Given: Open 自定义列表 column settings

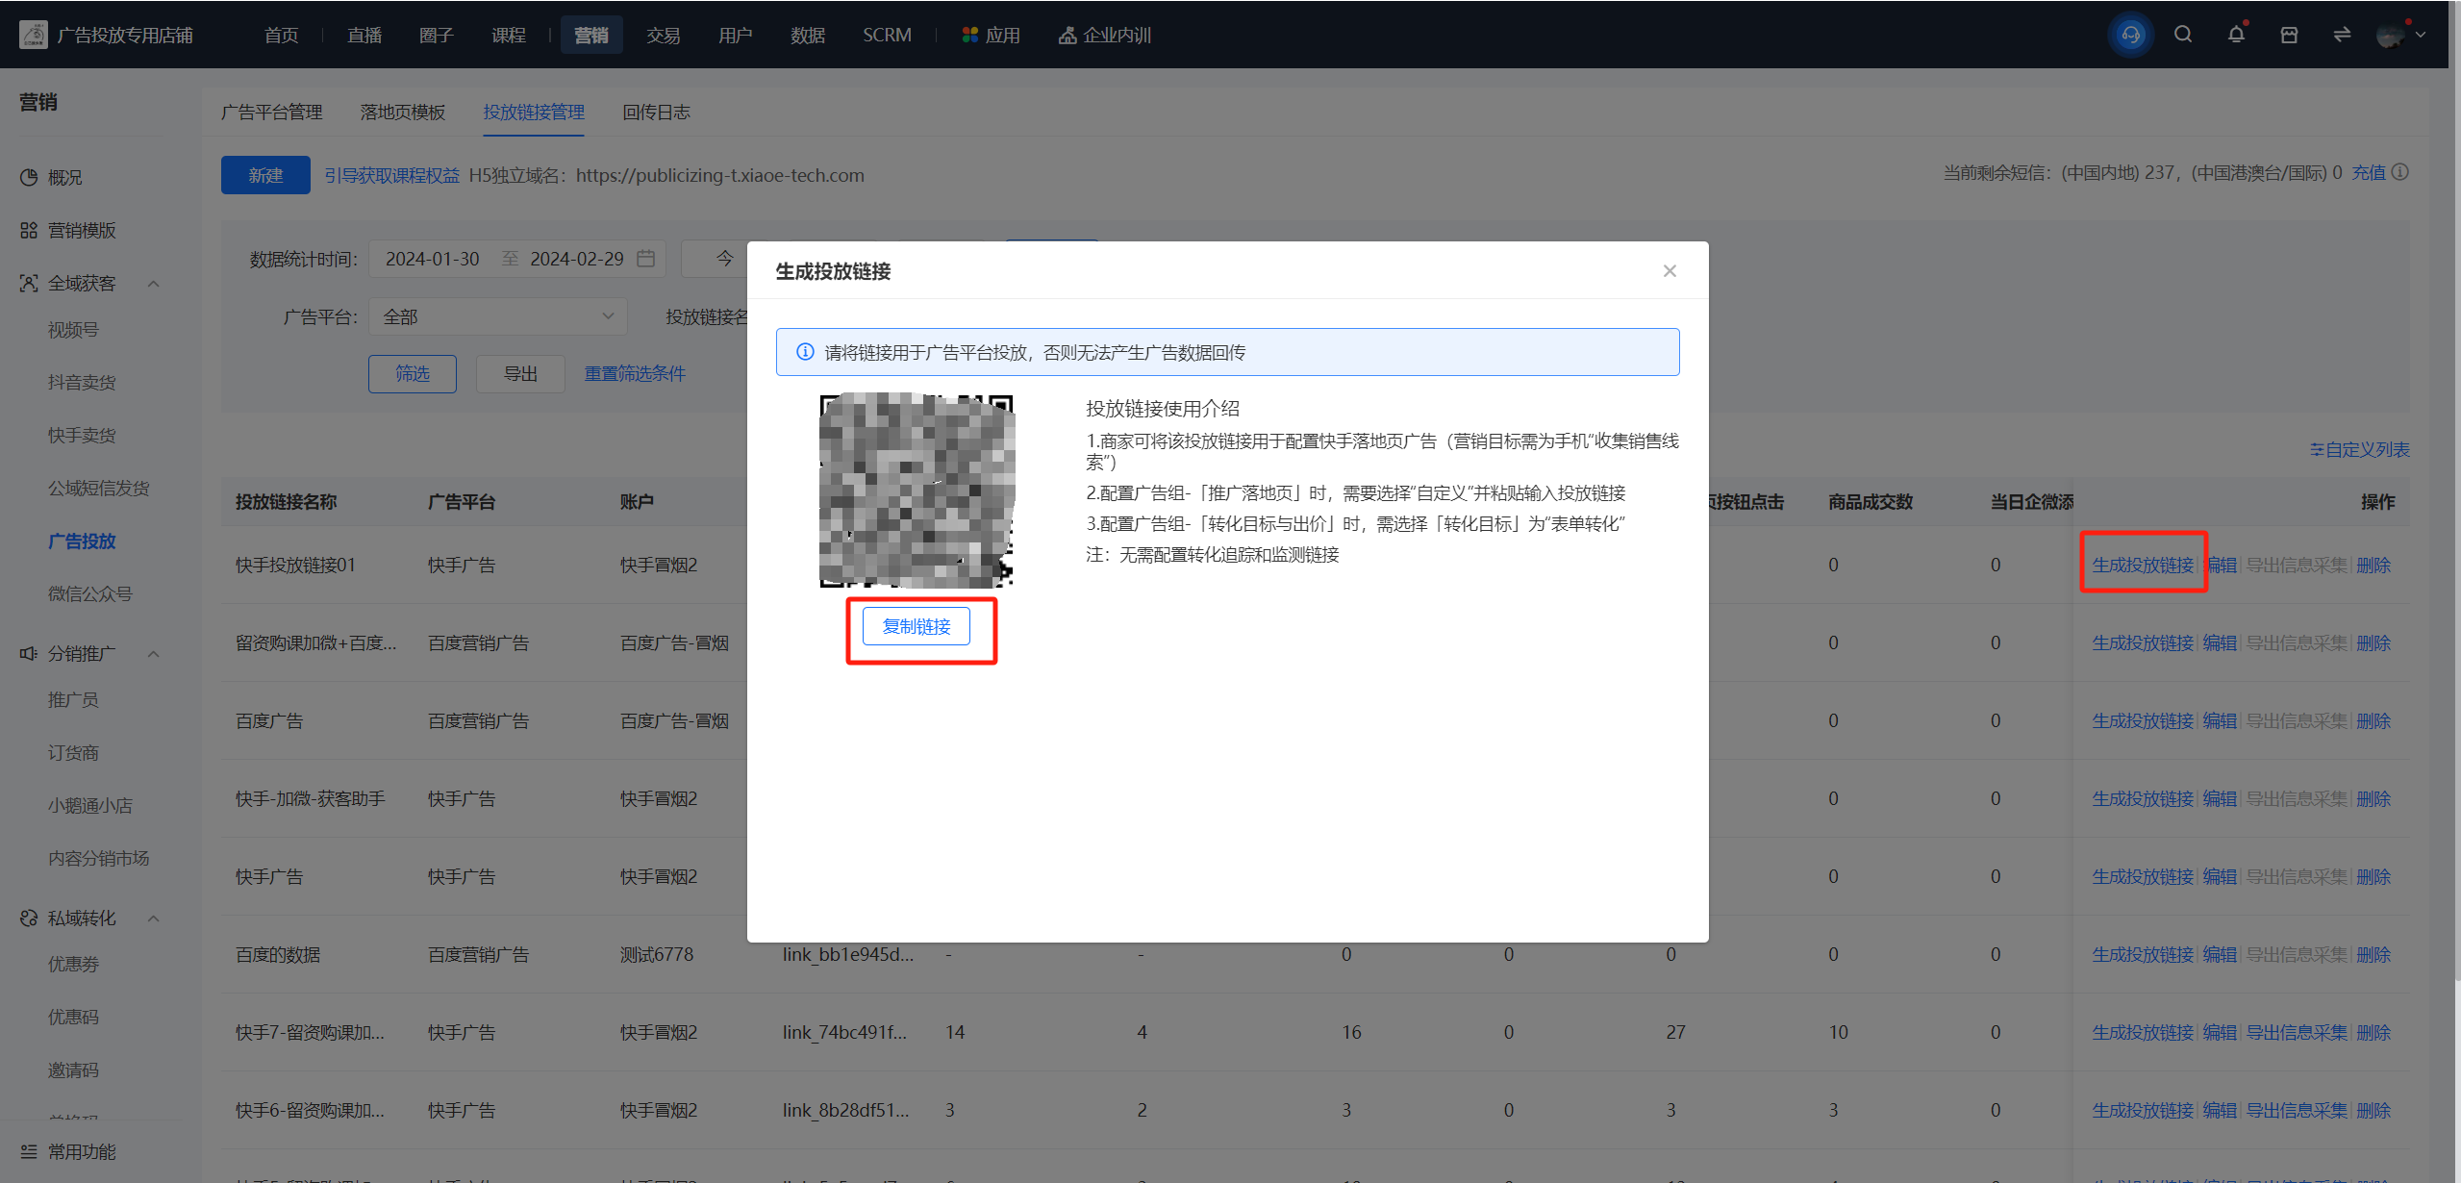Looking at the screenshot, I should [x=2359, y=449].
